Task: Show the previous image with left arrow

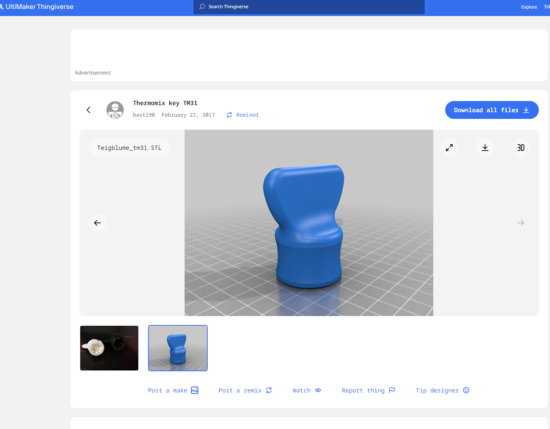Action: pos(97,223)
